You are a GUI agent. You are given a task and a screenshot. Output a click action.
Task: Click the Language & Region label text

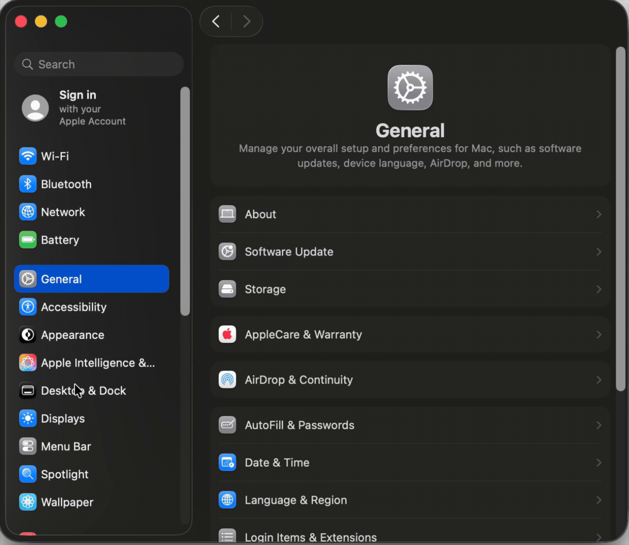click(x=296, y=501)
